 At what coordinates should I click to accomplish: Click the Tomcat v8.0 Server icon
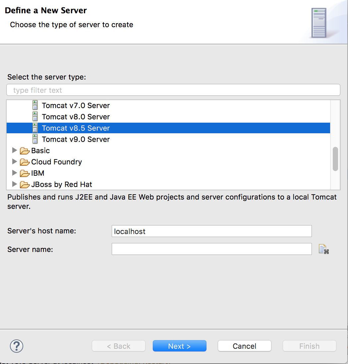click(x=35, y=117)
